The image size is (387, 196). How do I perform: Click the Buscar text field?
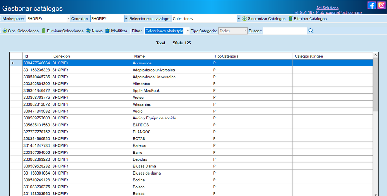click(x=285, y=31)
